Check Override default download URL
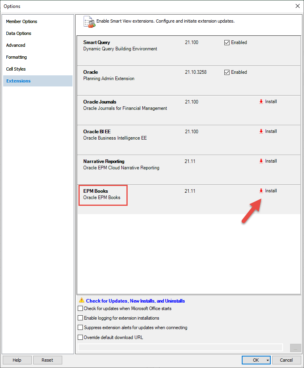This screenshot has width=304, height=368. pos(80,337)
